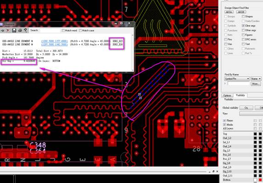This screenshot has width=263, height=183.
Task: Enable the Match word checkbox
Action: (x=63, y=30)
